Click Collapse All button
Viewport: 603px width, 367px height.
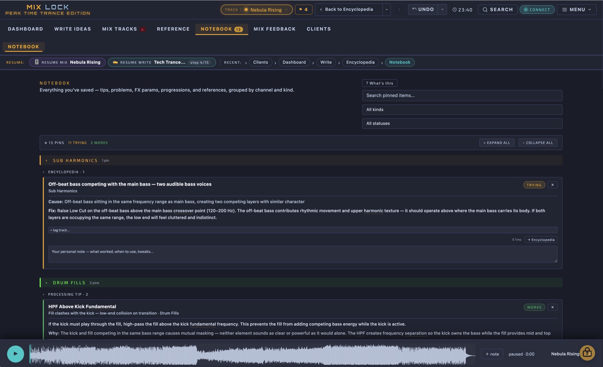538,143
